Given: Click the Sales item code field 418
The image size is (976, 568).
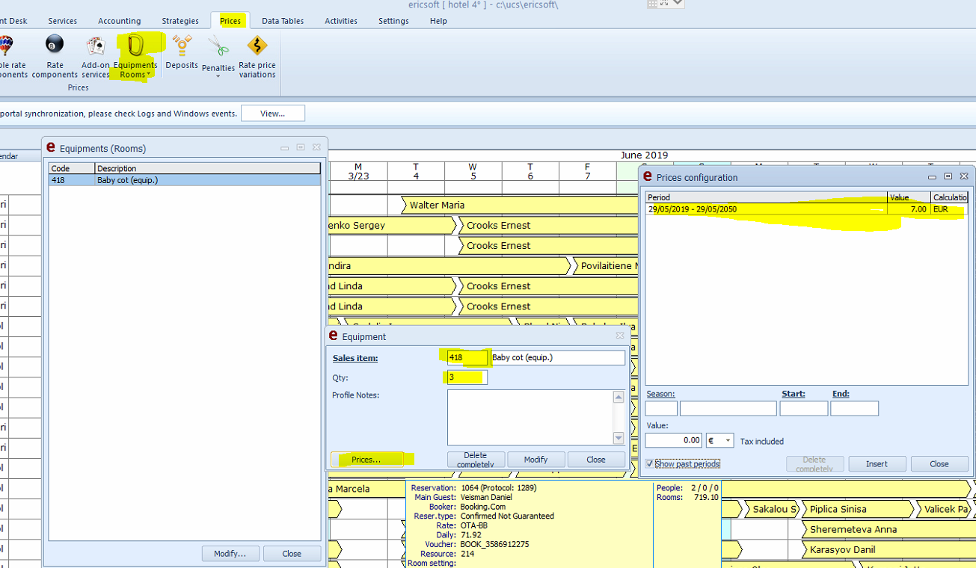Looking at the screenshot, I should 467,358.
